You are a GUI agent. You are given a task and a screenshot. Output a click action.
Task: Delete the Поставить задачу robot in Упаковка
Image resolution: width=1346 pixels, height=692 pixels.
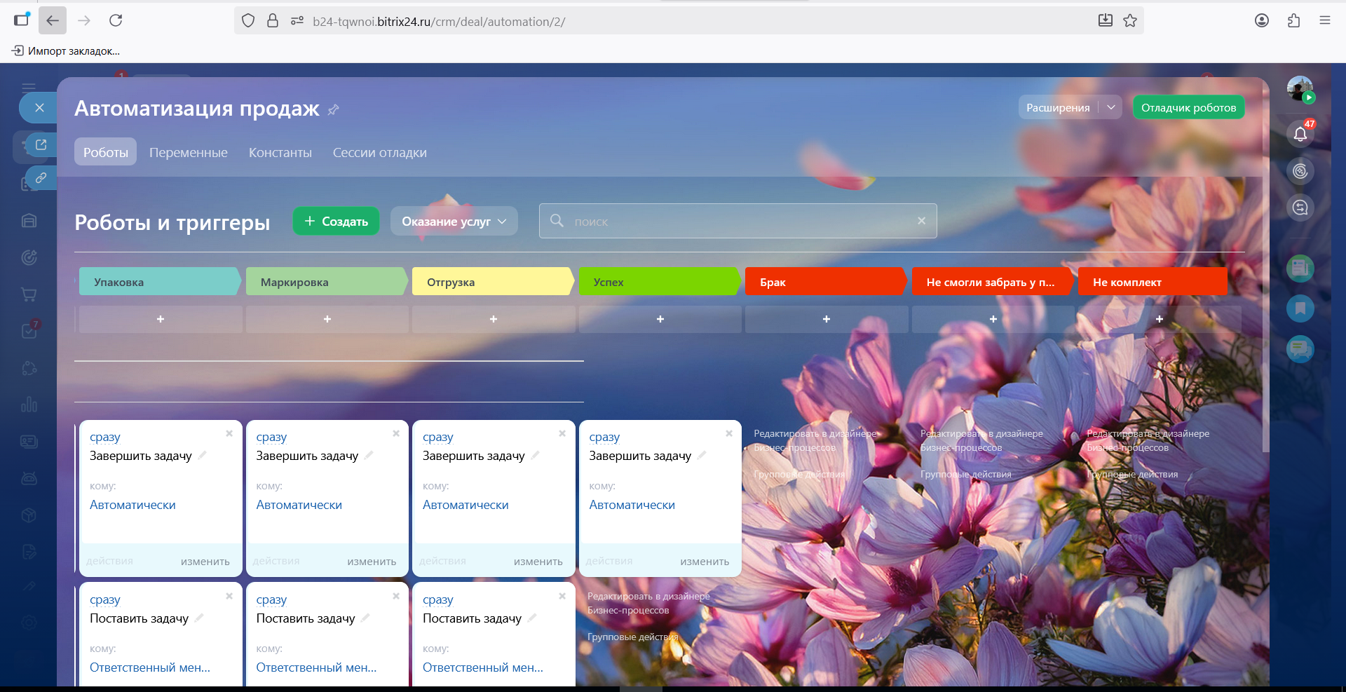click(x=229, y=596)
